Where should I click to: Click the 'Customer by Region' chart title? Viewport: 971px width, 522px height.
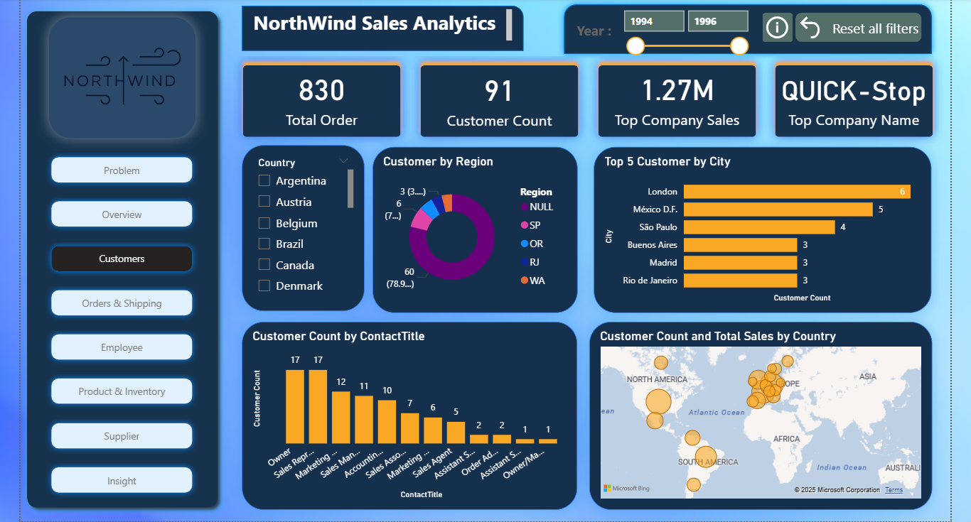[x=438, y=161]
